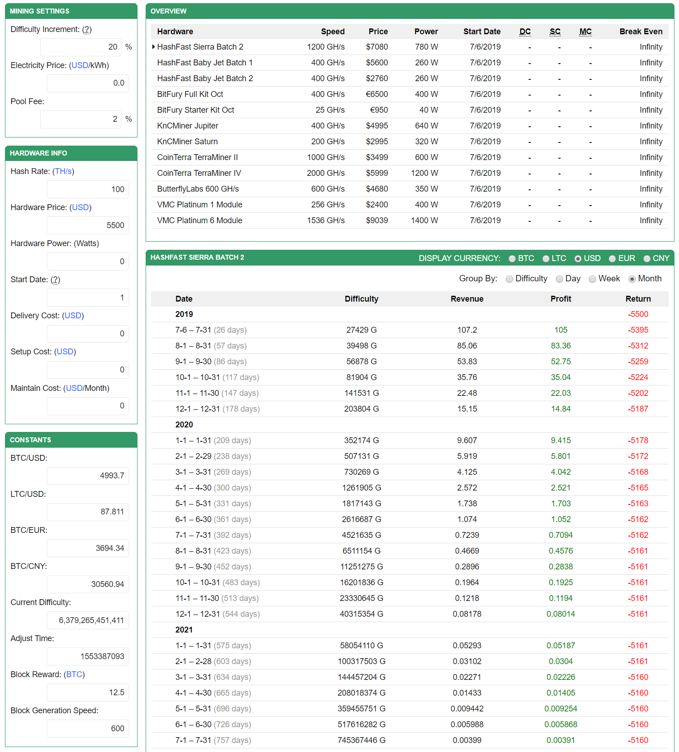The width and height of the screenshot is (679, 752).
Task: Click the Hardware Price input field
Action: (87, 225)
